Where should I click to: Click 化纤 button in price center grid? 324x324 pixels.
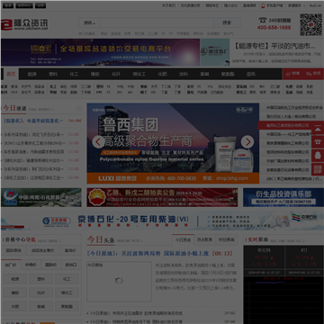[40, 292]
